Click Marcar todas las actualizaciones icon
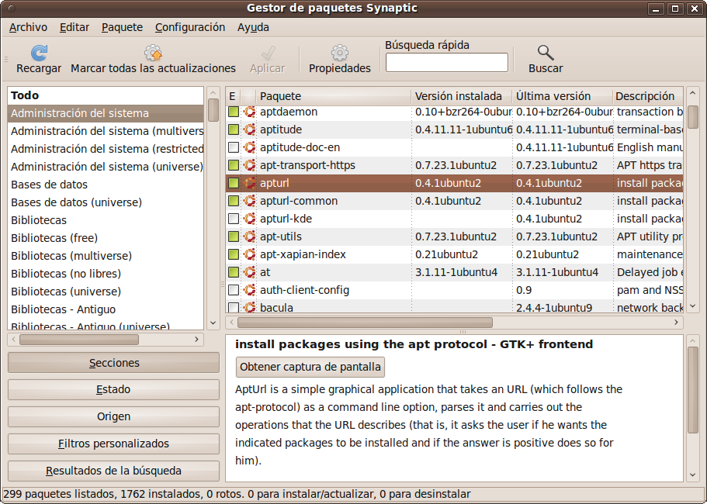 click(x=154, y=53)
